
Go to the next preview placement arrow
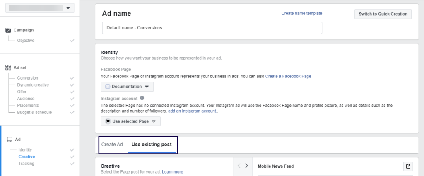coord(246,166)
